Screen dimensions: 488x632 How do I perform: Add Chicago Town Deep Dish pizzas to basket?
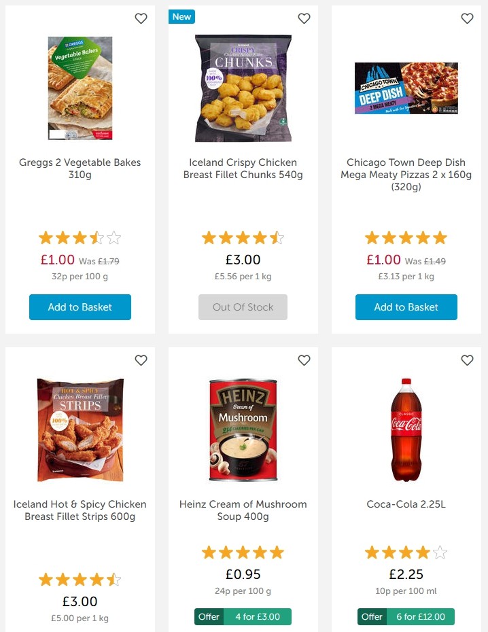(x=406, y=307)
